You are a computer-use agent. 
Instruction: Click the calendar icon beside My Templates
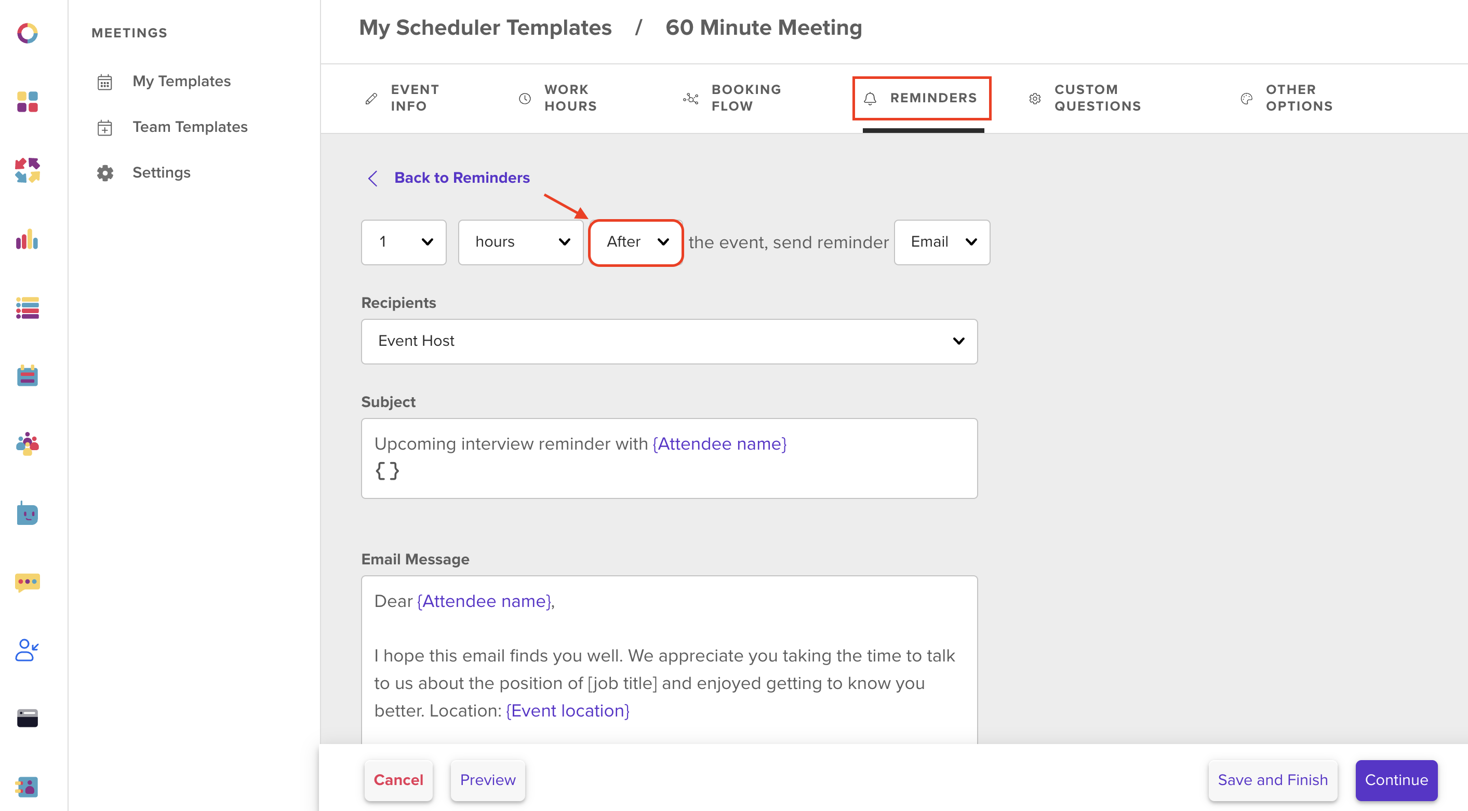click(x=105, y=82)
